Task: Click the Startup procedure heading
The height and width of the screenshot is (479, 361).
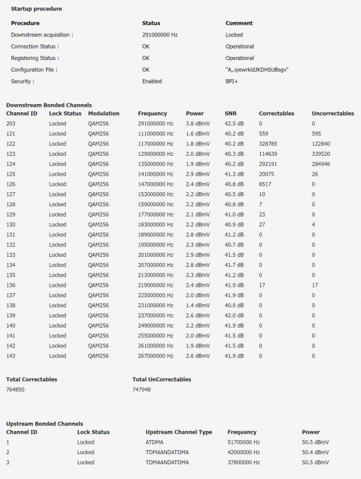Action: click(36, 9)
